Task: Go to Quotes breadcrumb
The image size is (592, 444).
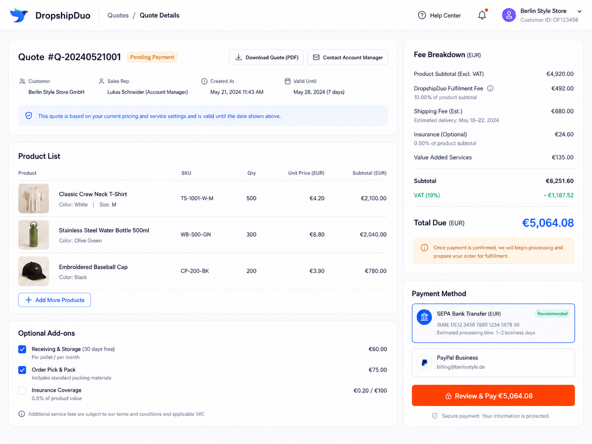Action: coord(118,15)
